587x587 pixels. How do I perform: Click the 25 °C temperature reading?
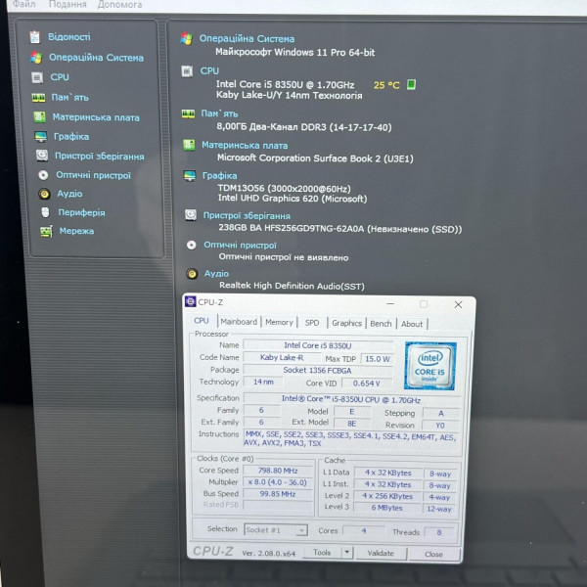(x=386, y=85)
